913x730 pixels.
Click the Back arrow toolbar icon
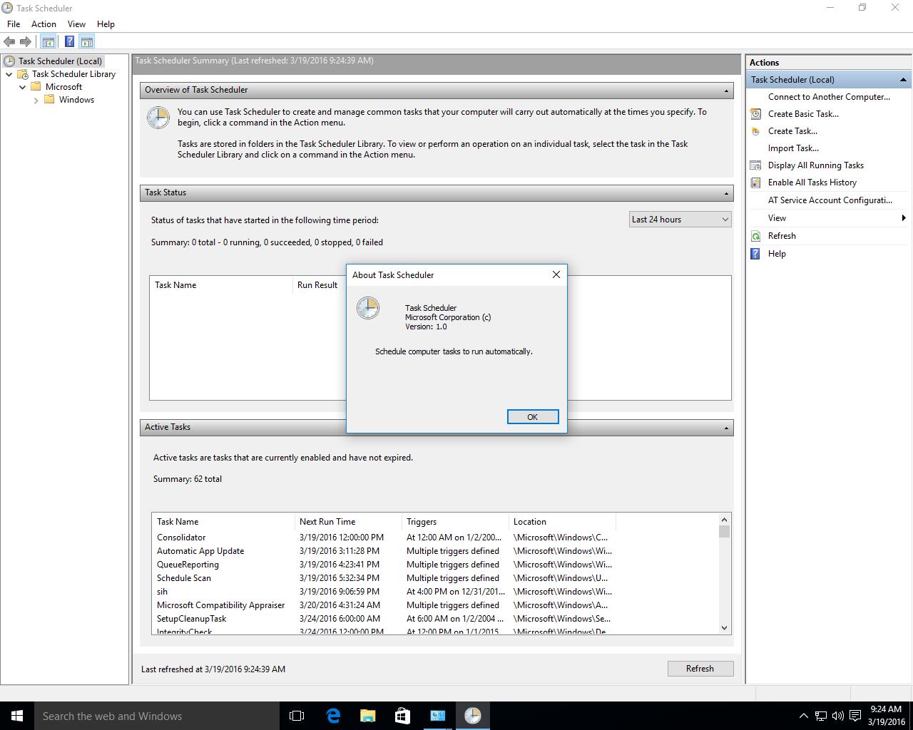[x=9, y=42]
